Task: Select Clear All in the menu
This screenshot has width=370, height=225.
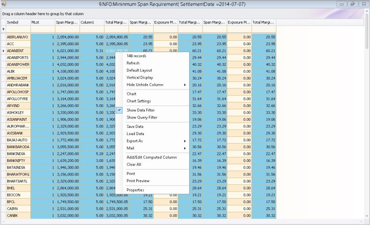Action: (134, 165)
